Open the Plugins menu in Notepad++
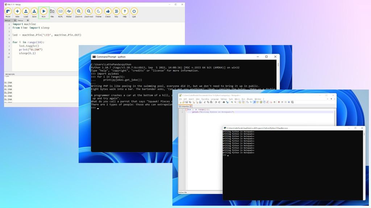Screen dimensions: 371x208 [x=250, y=98]
